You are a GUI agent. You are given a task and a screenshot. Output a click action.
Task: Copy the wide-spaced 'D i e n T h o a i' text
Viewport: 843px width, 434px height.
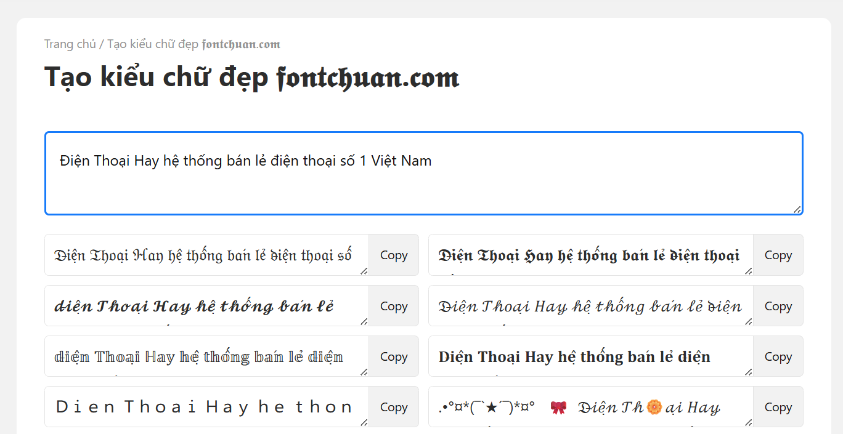point(394,407)
